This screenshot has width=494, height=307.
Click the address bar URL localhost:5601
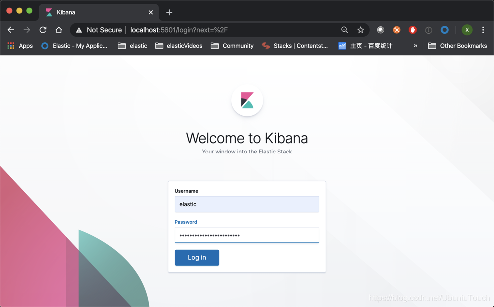[179, 30]
